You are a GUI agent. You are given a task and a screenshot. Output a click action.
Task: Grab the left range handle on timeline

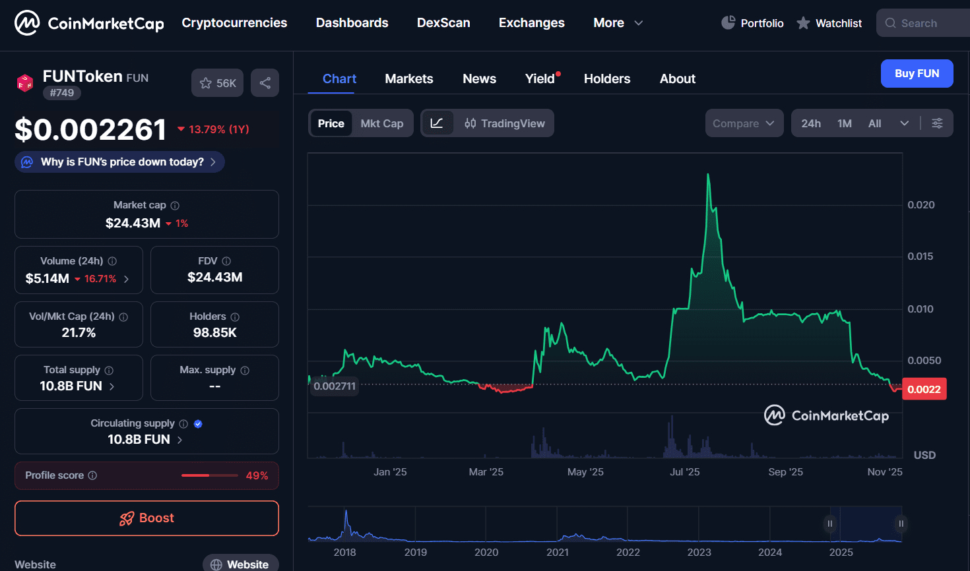point(830,524)
